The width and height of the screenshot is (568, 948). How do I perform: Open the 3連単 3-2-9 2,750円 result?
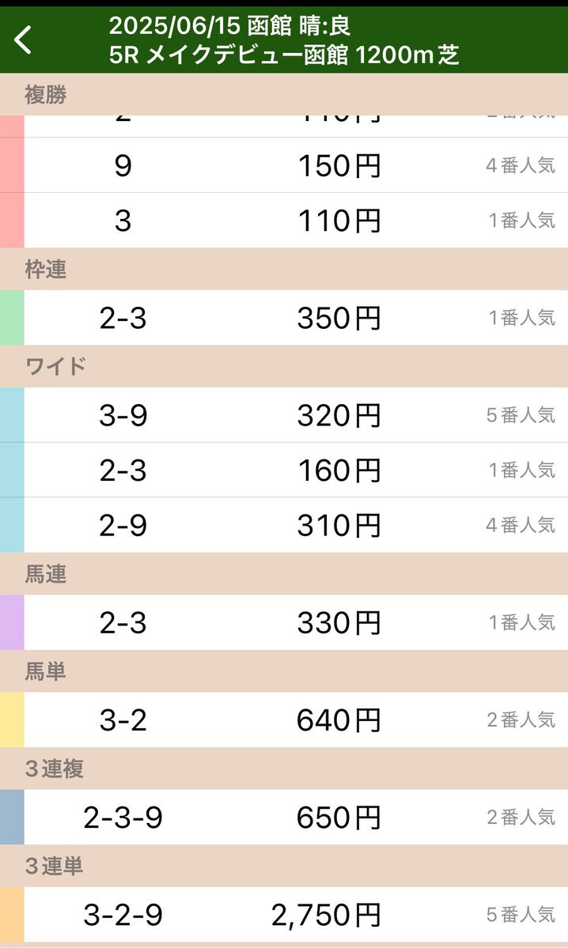click(284, 915)
